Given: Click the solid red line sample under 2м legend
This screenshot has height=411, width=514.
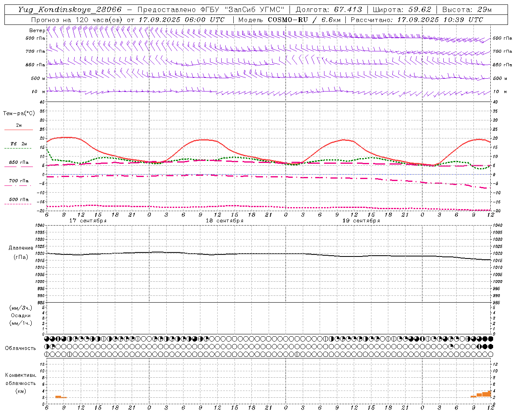Looking at the screenshot, I should [18, 130].
